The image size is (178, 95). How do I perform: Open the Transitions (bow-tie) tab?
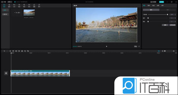[29, 6]
